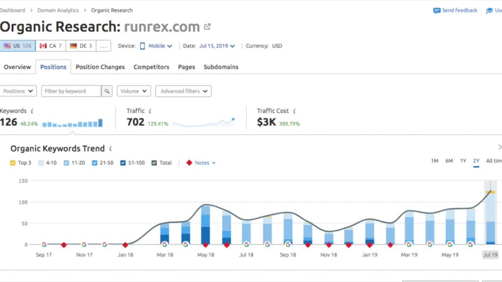
Task: Click Google update marker at Sep 17
Action: click(x=44, y=245)
